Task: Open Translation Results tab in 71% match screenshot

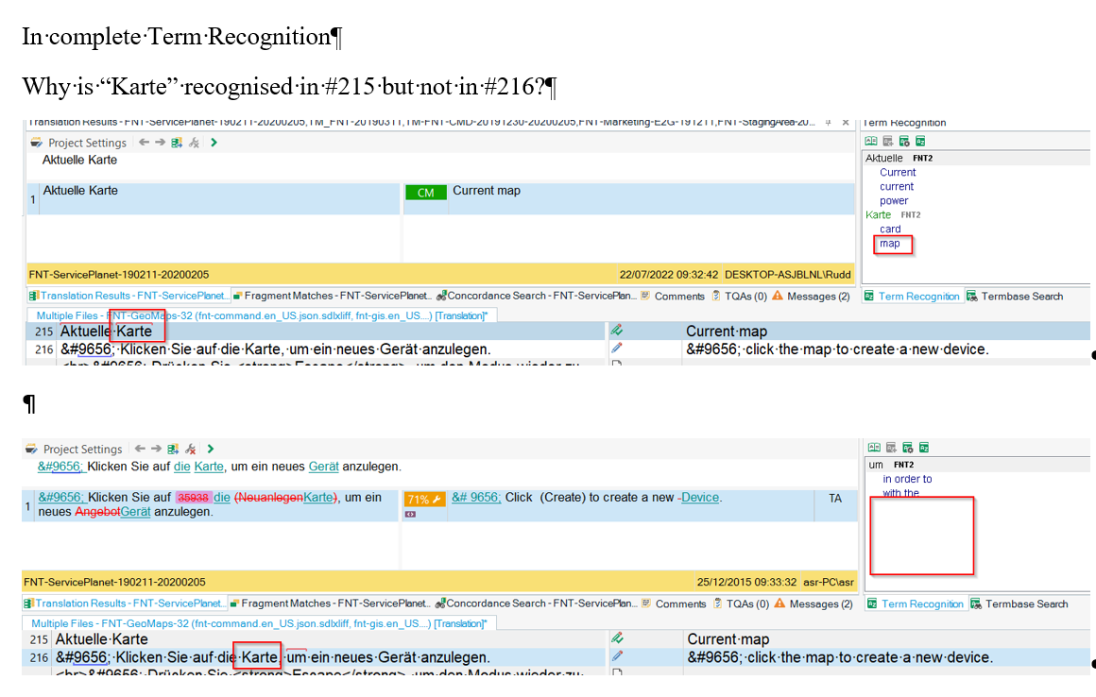Action: click(125, 603)
